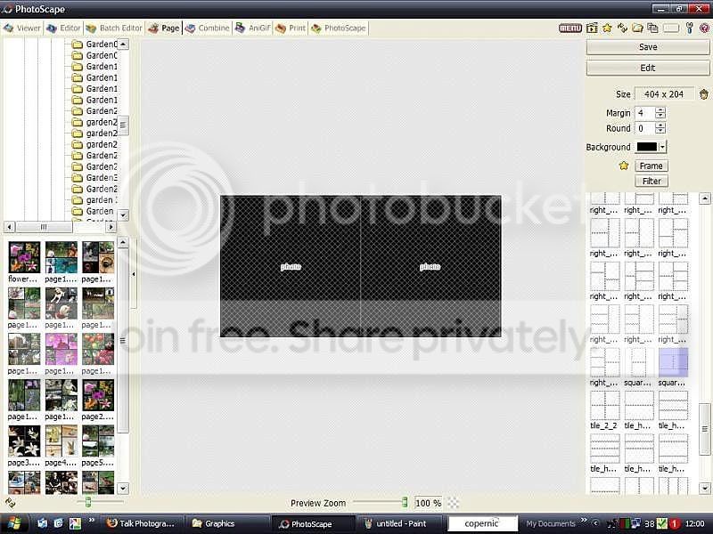Click the favorites star toolbar icon
Viewport: 713px width, 534px height.
click(x=607, y=28)
